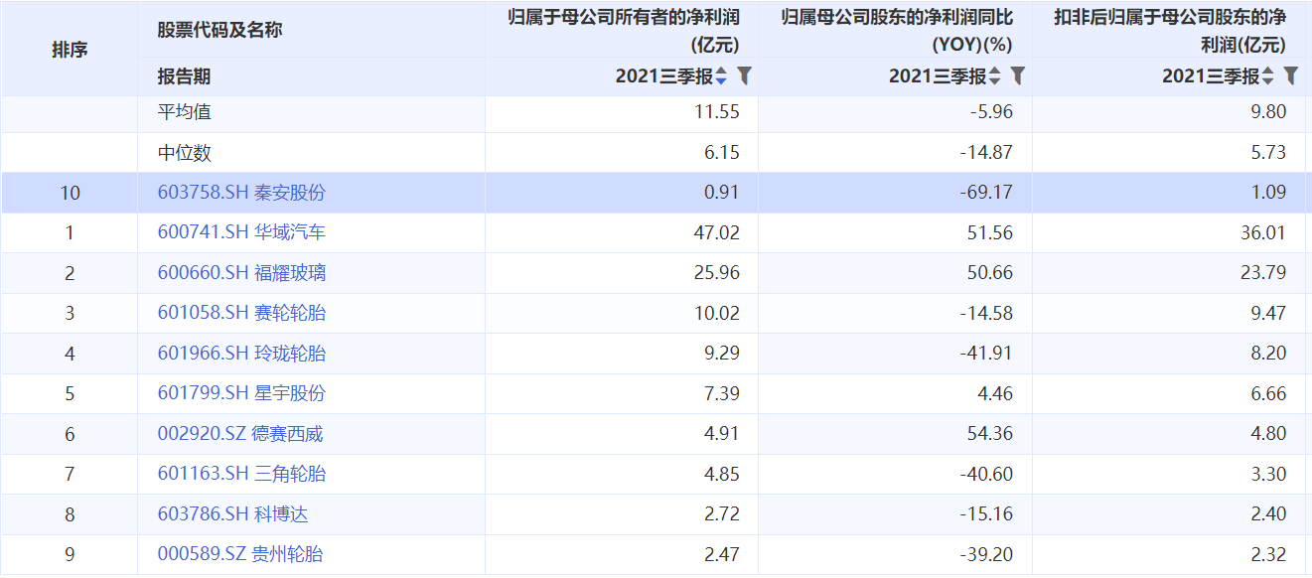Click 三角轮胎 net profit value 4.85
This screenshot has height=578, width=1312.
pyautogui.click(x=721, y=474)
